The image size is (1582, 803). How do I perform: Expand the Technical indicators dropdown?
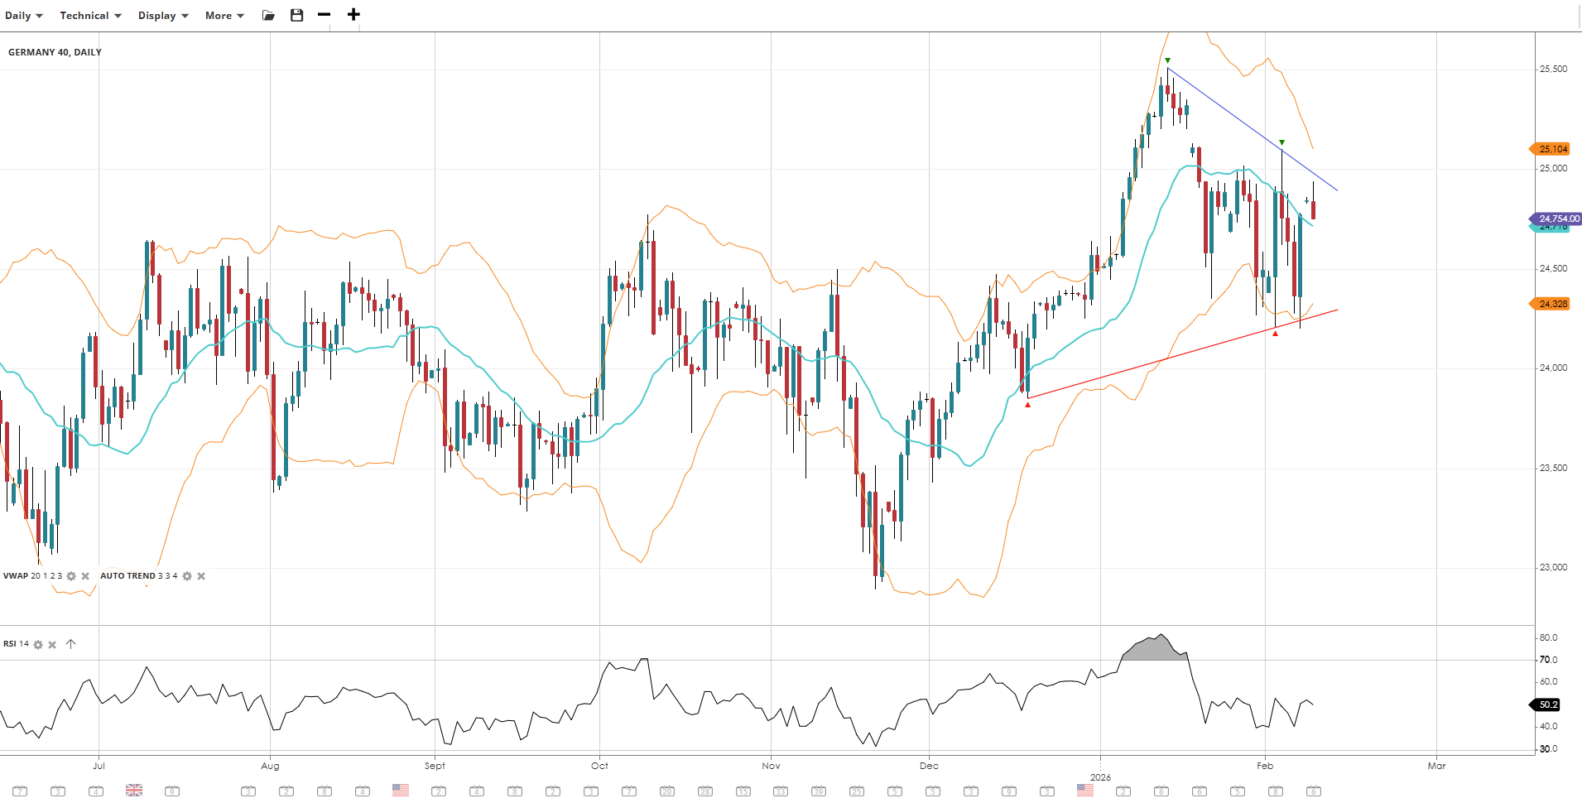click(x=90, y=15)
